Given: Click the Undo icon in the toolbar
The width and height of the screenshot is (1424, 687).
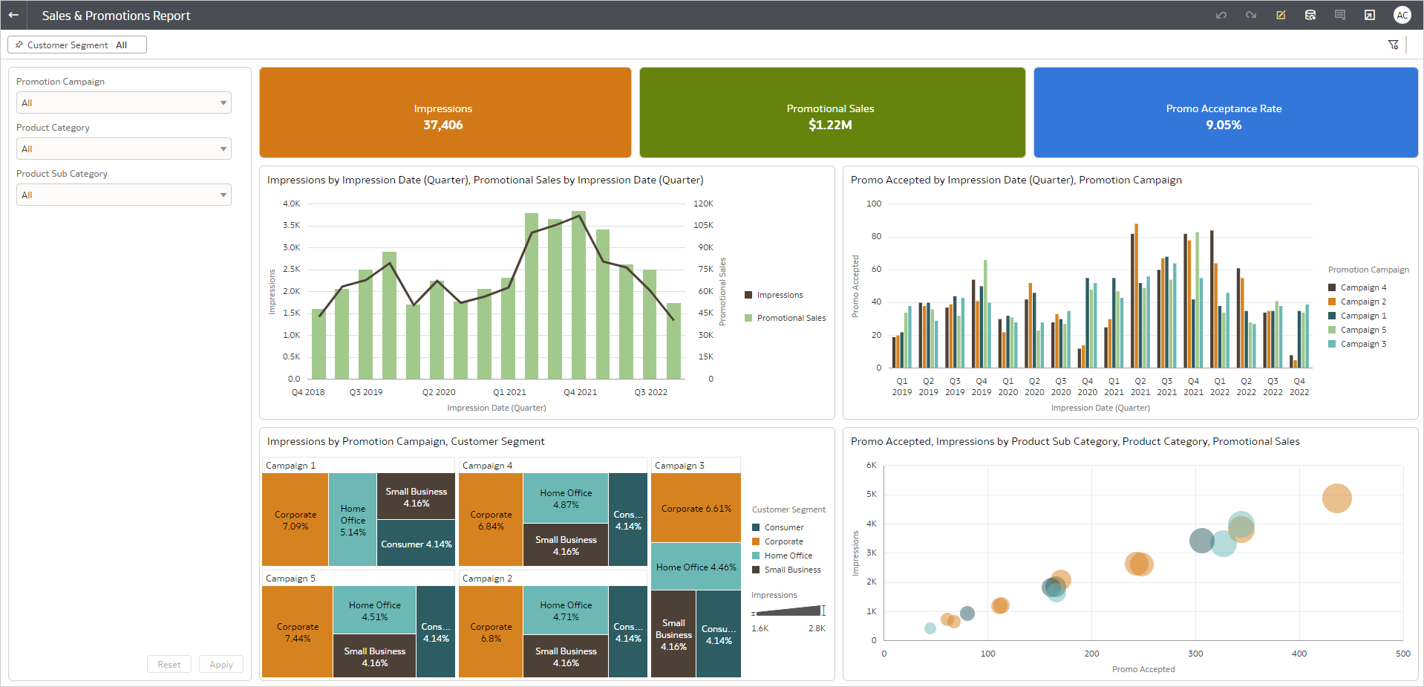Looking at the screenshot, I should click(1221, 15).
